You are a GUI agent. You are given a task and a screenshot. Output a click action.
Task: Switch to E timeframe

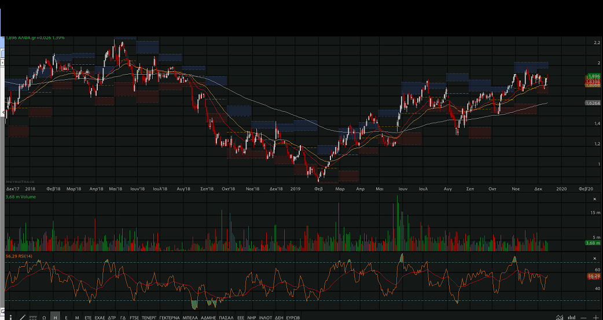click(x=66, y=317)
